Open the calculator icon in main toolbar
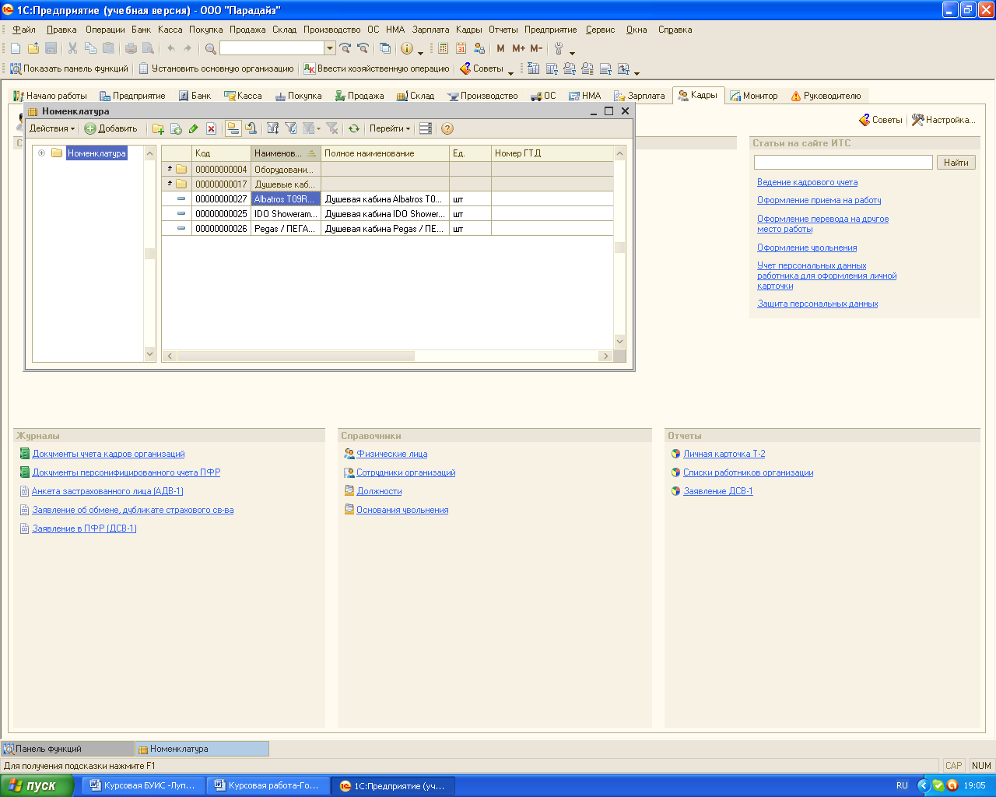Screen dimensions: 996x797 (443, 48)
